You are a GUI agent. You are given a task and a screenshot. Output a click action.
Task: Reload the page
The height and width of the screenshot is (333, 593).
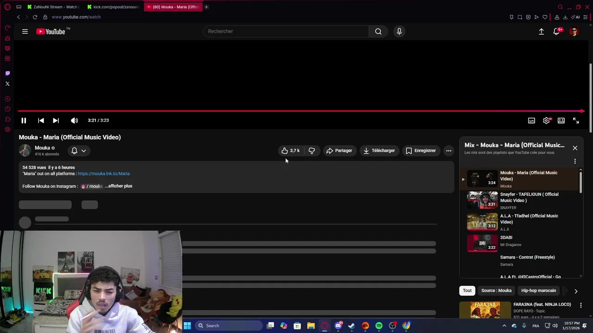point(35,17)
